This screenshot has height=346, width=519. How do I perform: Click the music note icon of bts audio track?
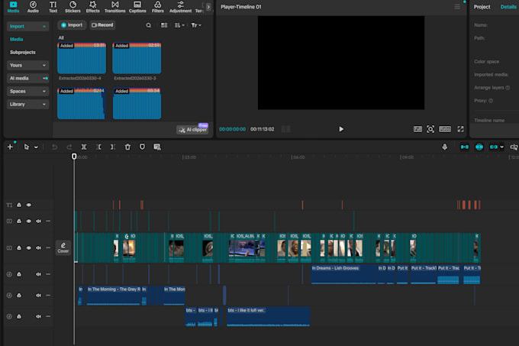click(9, 316)
